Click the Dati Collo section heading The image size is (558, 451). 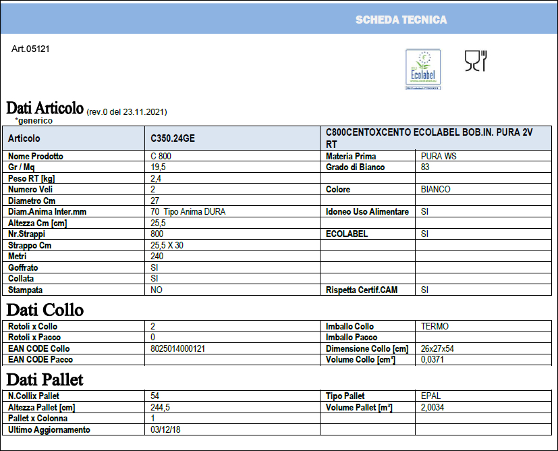coord(45,310)
